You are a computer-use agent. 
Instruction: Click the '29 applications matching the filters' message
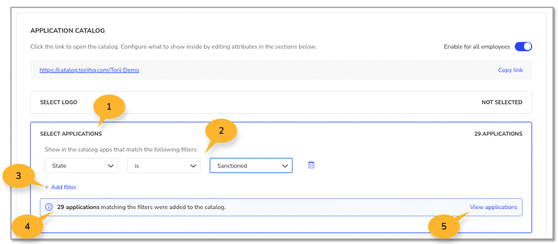coord(141,207)
